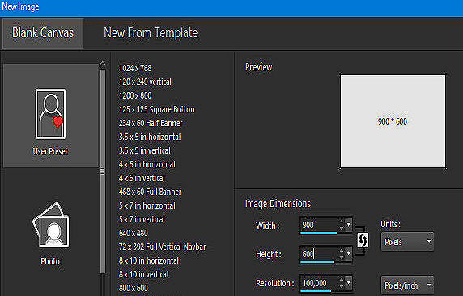The height and width of the screenshot is (296, 463).
Task: Decrease Height with the down arrow
Action: 342,257
